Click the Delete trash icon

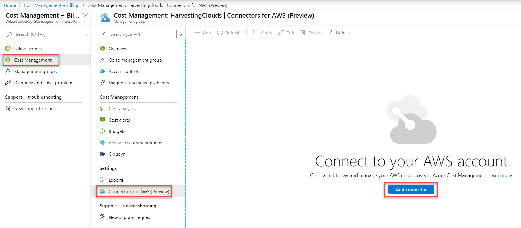[x=303, y=33]
